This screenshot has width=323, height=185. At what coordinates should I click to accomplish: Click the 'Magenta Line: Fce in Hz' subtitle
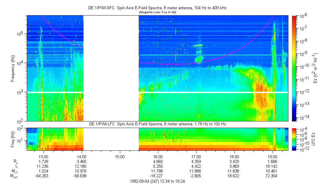[x=157, y=12]
